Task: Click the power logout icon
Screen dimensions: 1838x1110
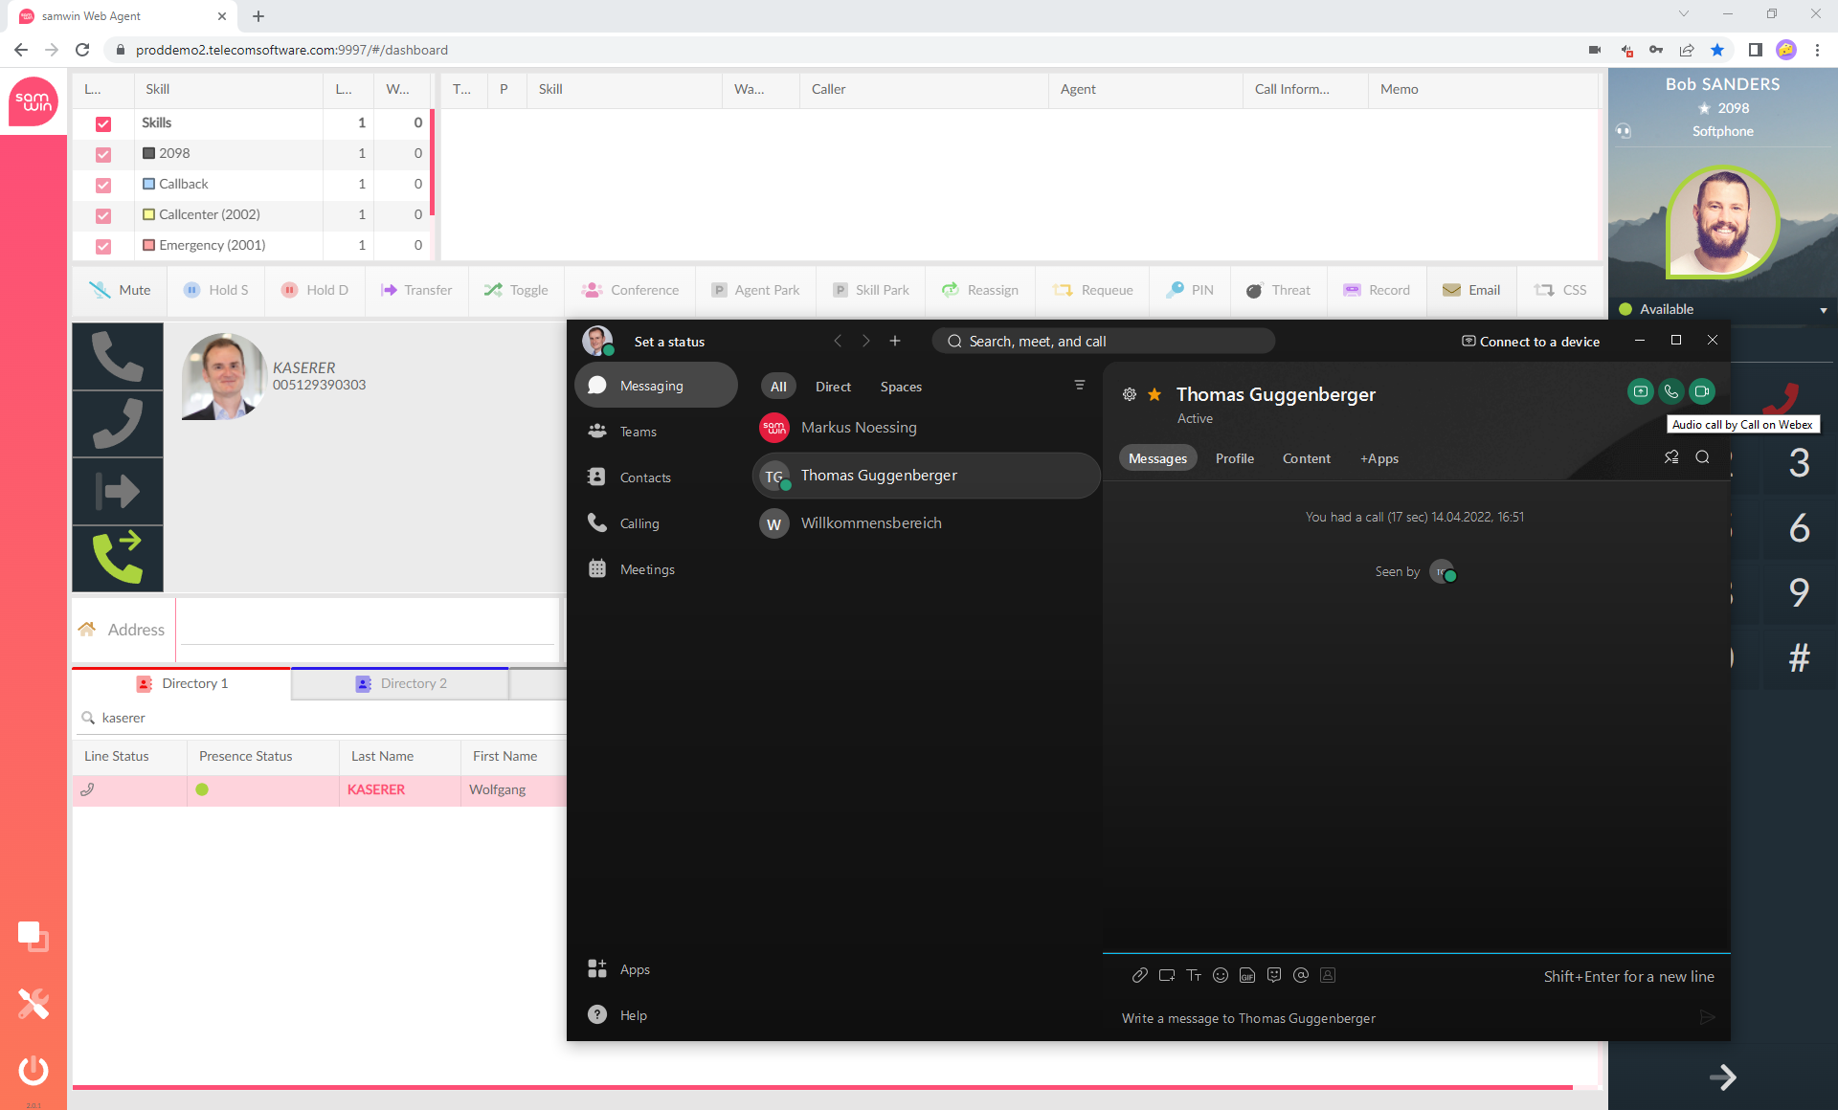Action: click(x=34, y=1070)
